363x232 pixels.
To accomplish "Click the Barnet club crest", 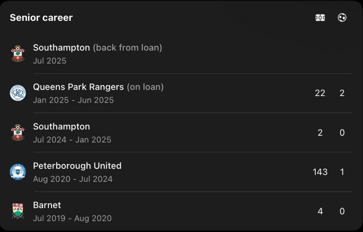I will point(18,211).
